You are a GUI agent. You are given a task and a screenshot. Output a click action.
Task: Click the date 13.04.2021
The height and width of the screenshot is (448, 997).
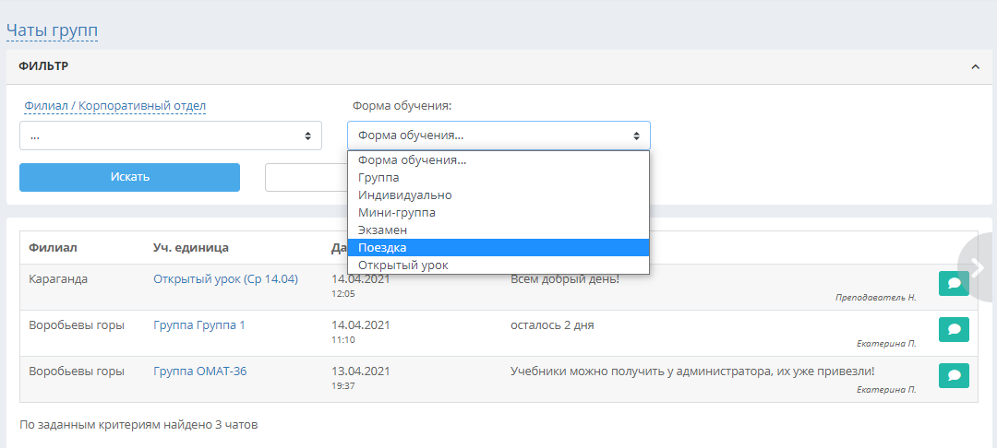[x=361, y=371]
